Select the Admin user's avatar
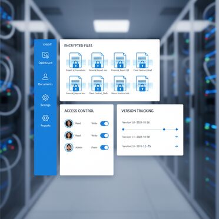Viewport: 219px width, 219px height. click(x=69, y=147)
